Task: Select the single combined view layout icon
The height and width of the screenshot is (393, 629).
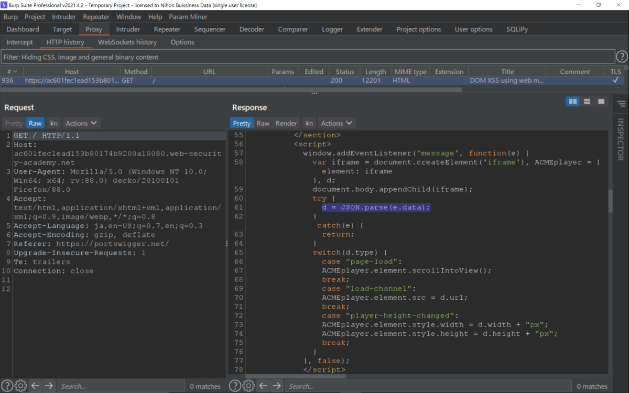Action: coord(601,101)
